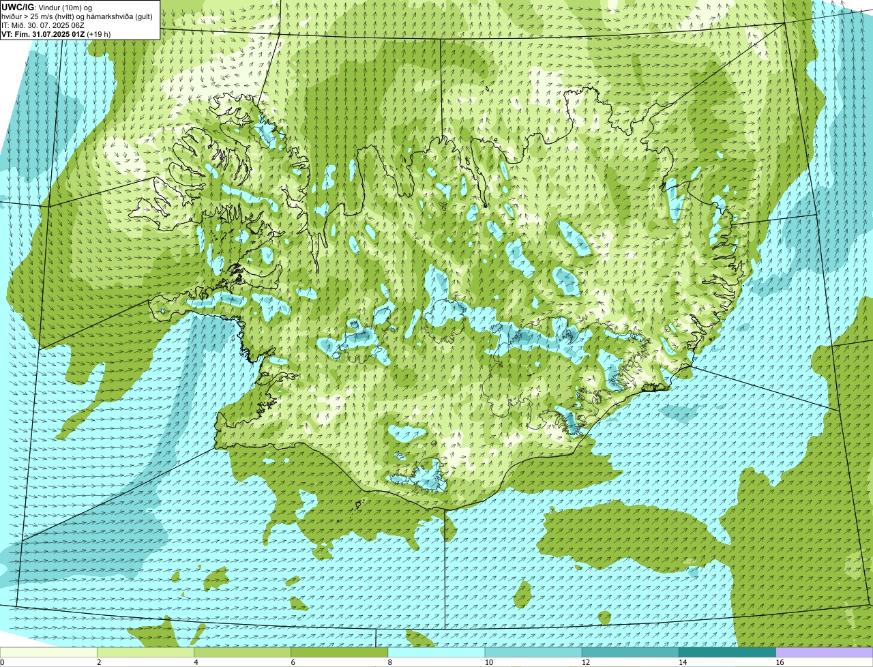This screenshot has height=667, width=873.
Task: Click the legend scale label "10"
Action: pos(488,662)
